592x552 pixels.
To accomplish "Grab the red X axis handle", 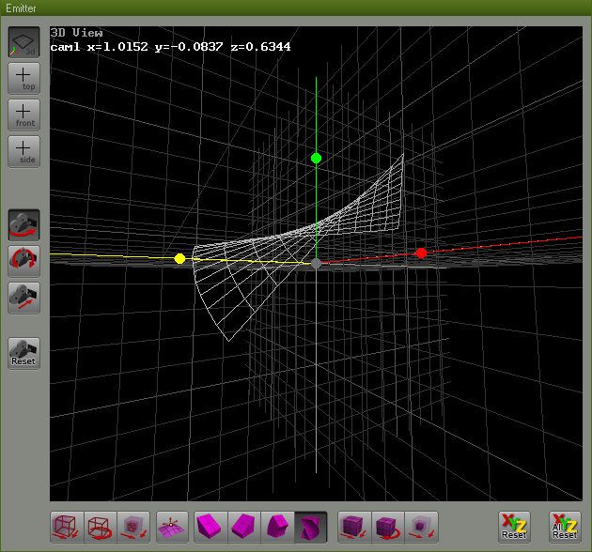I will [x=421, y=253].
